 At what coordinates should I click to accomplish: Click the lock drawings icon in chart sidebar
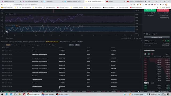(2, 24)
